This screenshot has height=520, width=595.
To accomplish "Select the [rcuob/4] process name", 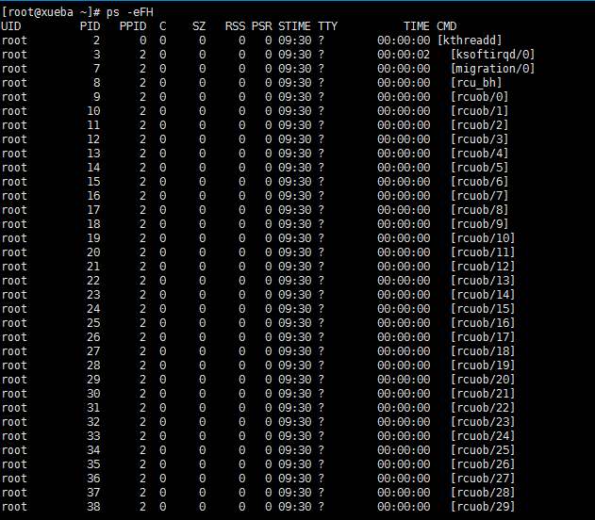I will tap(479, 154).
